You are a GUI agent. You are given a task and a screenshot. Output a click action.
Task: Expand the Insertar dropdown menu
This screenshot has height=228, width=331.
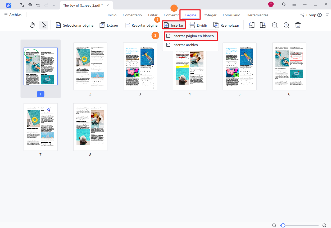[174, 25]
